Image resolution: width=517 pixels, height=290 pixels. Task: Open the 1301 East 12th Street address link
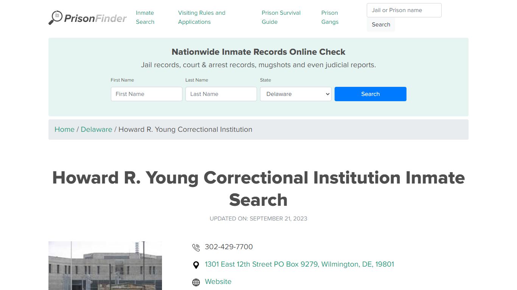[x=299, y=264]
